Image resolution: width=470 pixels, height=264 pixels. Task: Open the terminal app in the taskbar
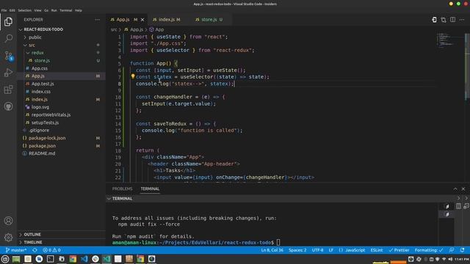click(51, 259)
